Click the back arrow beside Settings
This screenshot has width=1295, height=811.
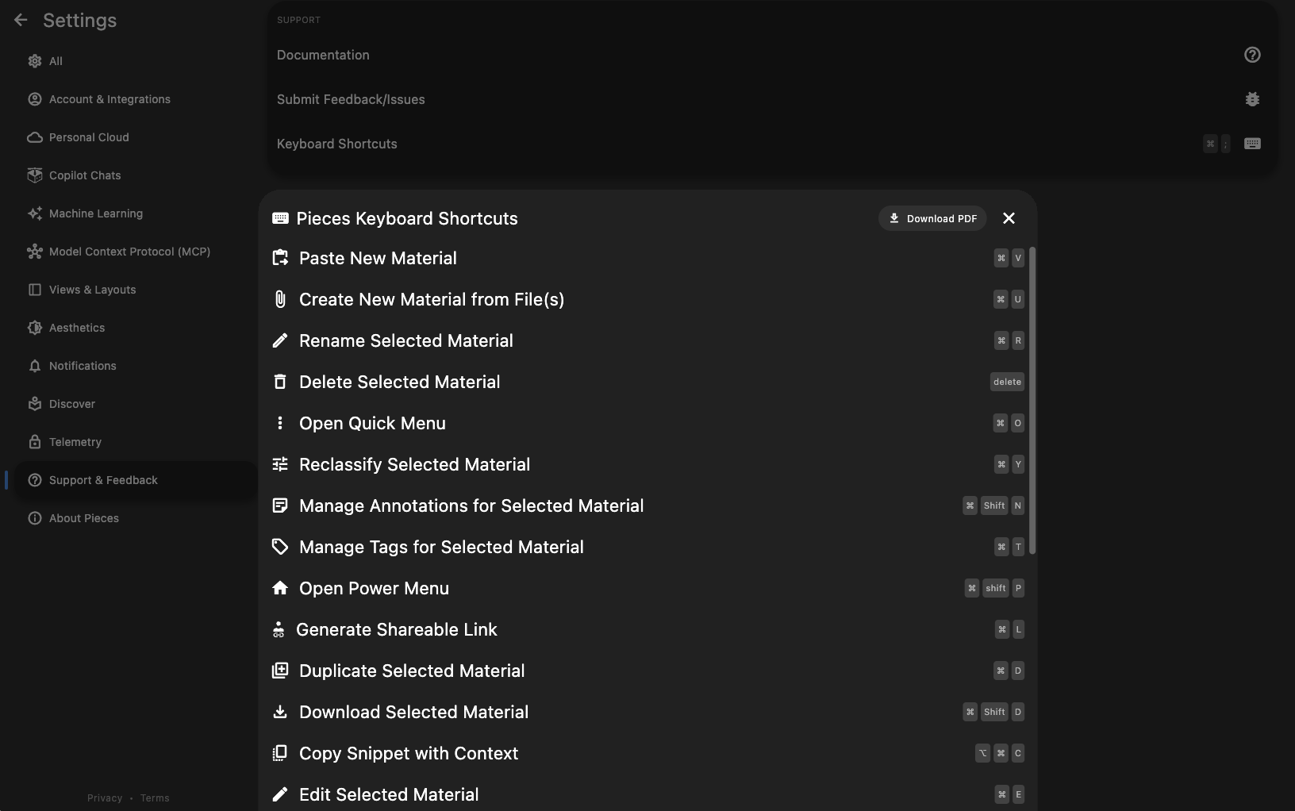21,21
